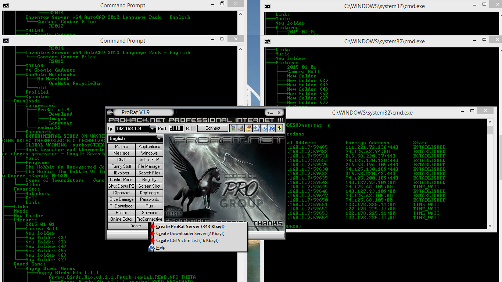Select the paint tools icon in ProRat toolbar

pyautogui.click(x=233, y=129)
